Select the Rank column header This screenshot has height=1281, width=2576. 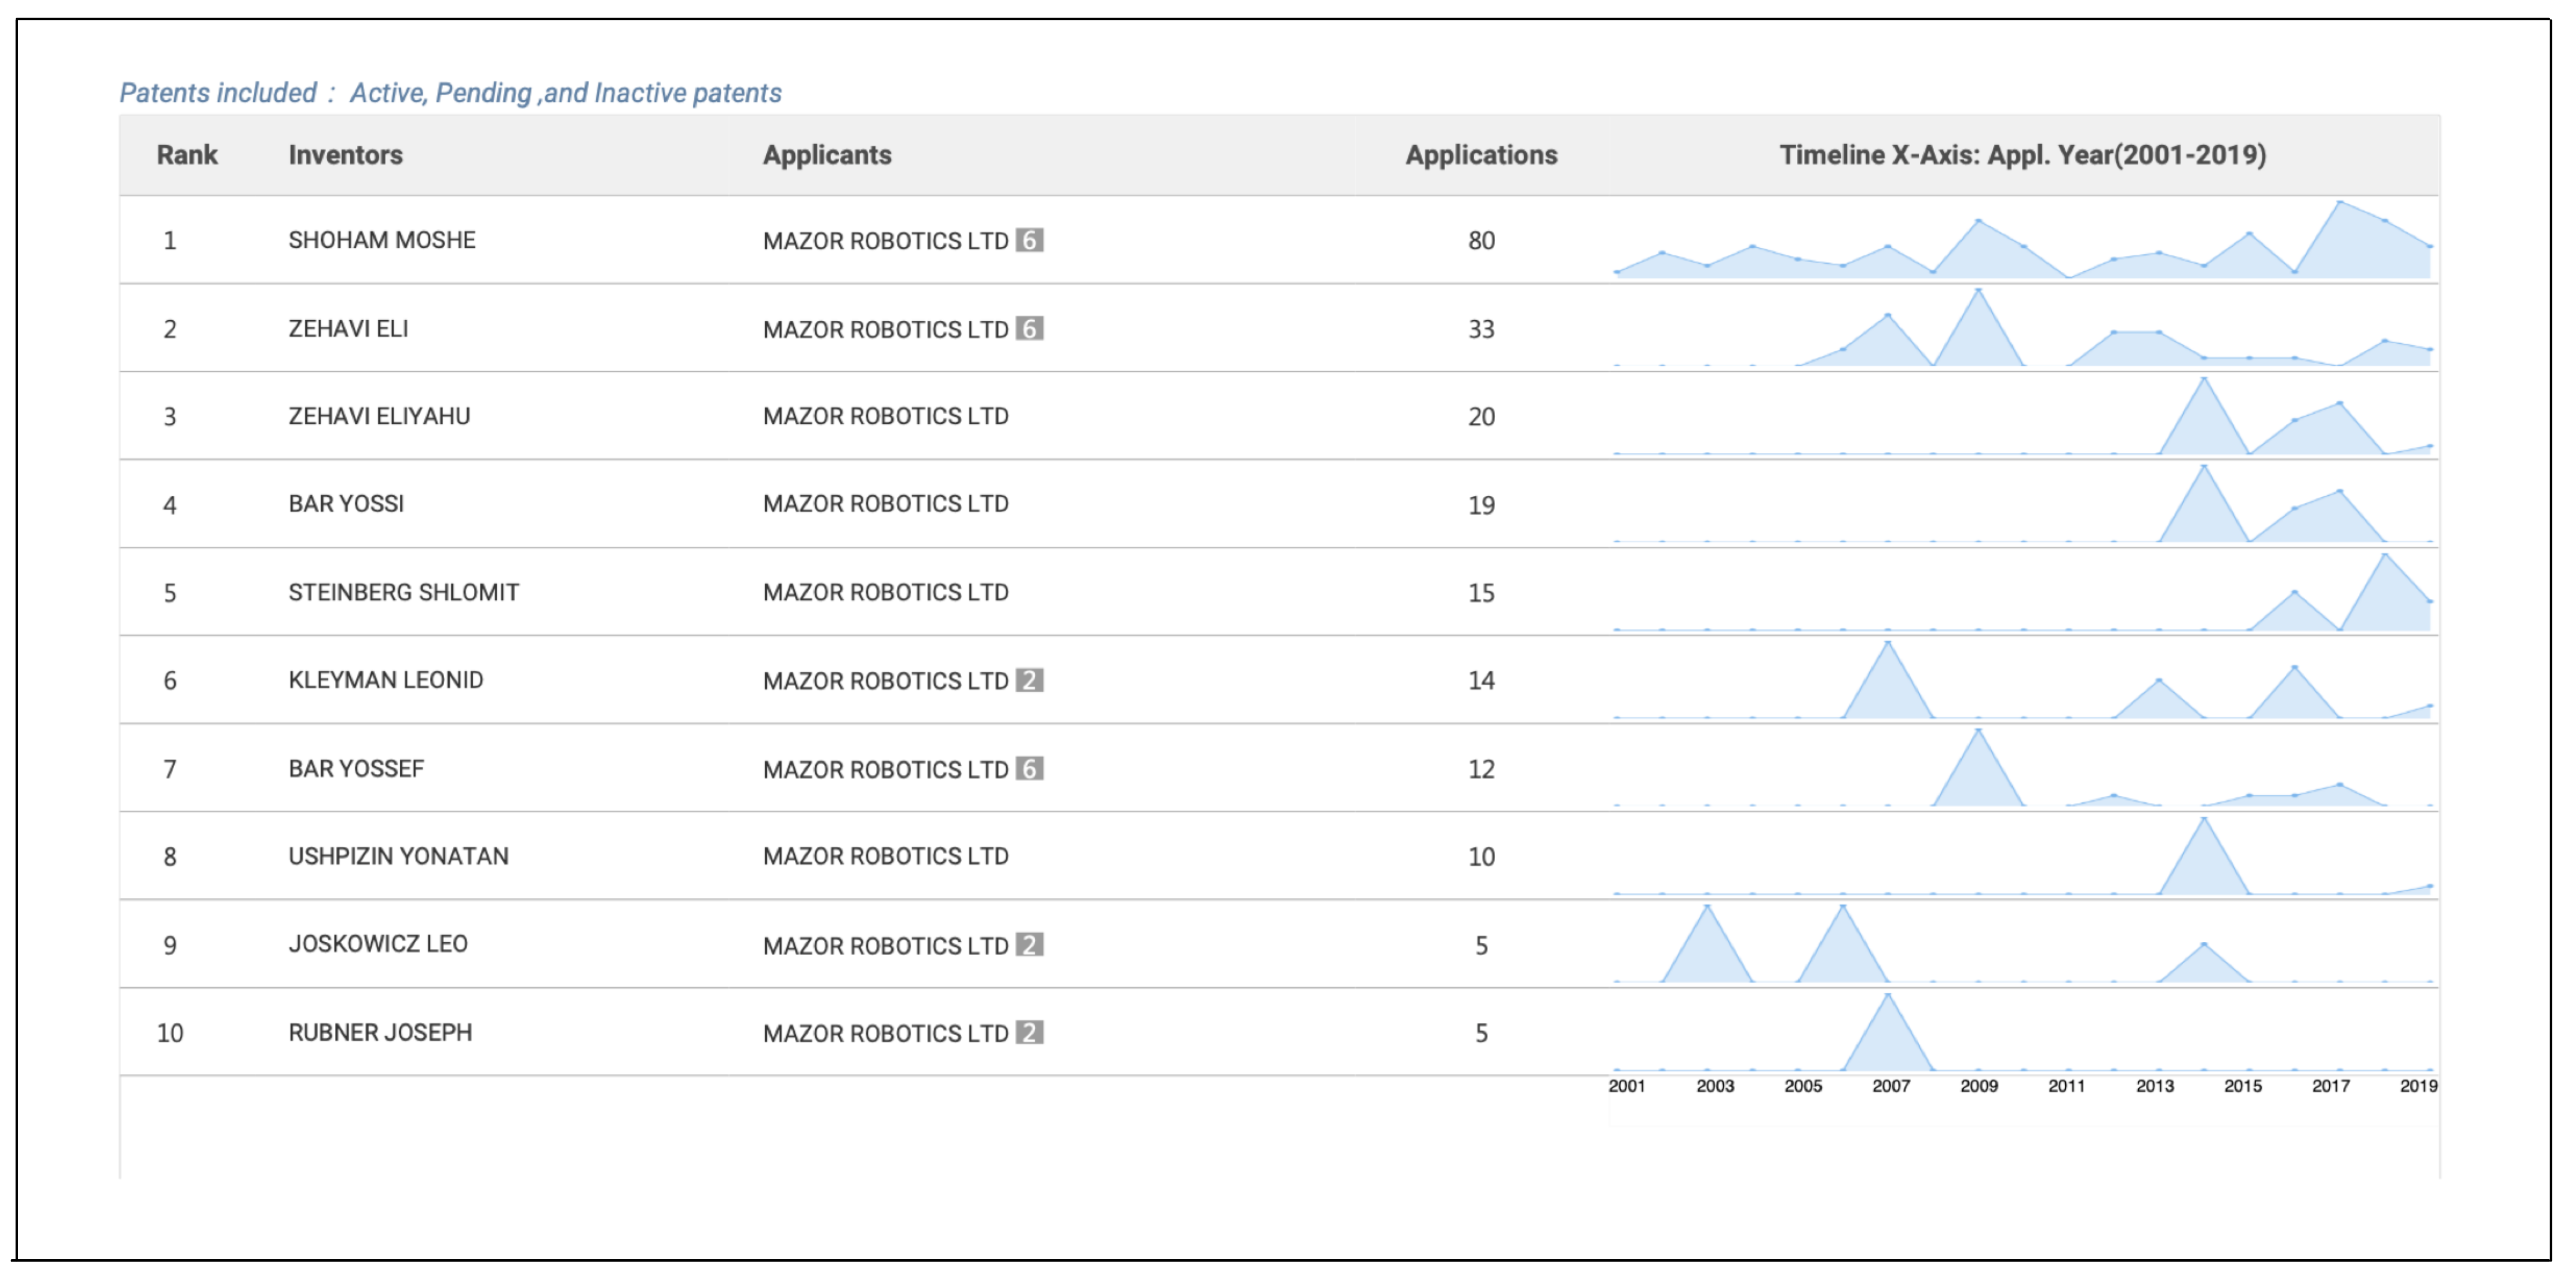point(187,155)
